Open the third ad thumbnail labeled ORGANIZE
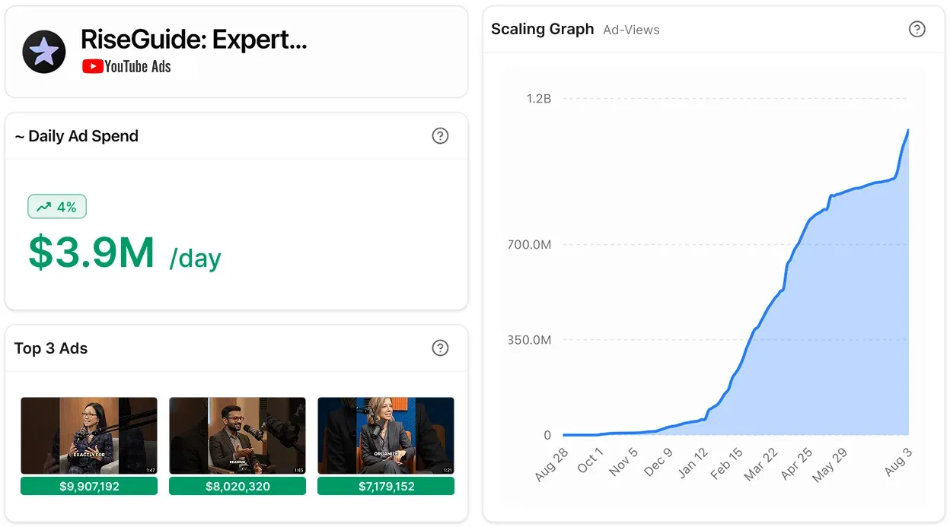 click(x=386, y=436)
